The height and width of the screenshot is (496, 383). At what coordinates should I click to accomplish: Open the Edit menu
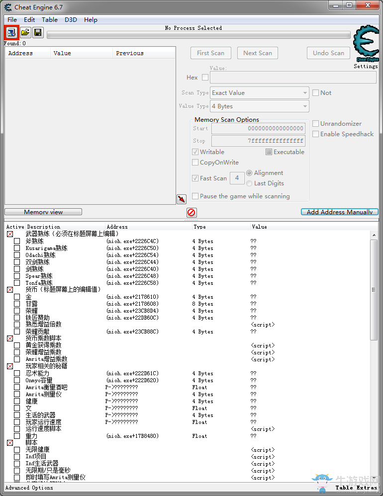[29, 19]
